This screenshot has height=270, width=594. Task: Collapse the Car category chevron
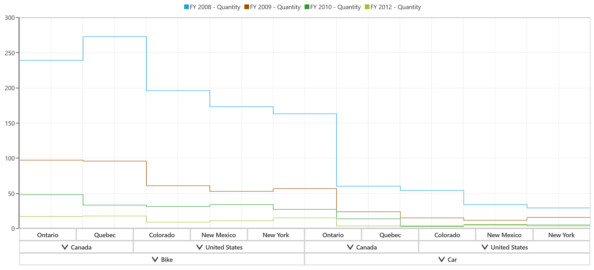coord(442,260)
